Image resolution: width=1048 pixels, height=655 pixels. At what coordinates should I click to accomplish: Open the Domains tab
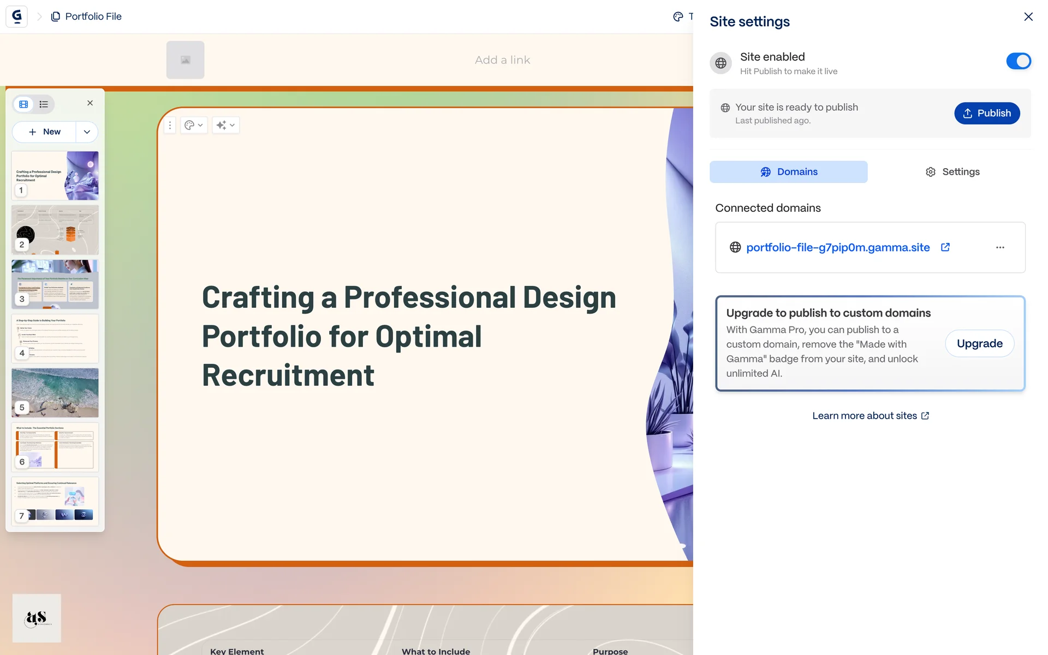(x=788, y=172)
